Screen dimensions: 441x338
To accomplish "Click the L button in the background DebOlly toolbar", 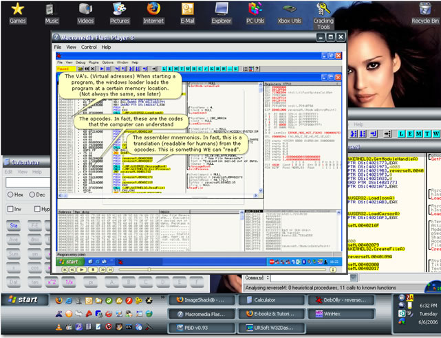I will [401, 134].
